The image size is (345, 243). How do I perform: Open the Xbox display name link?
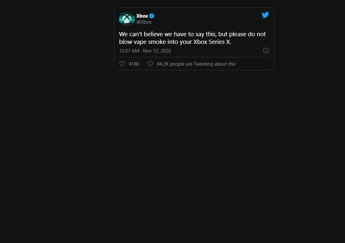(142, 16)
